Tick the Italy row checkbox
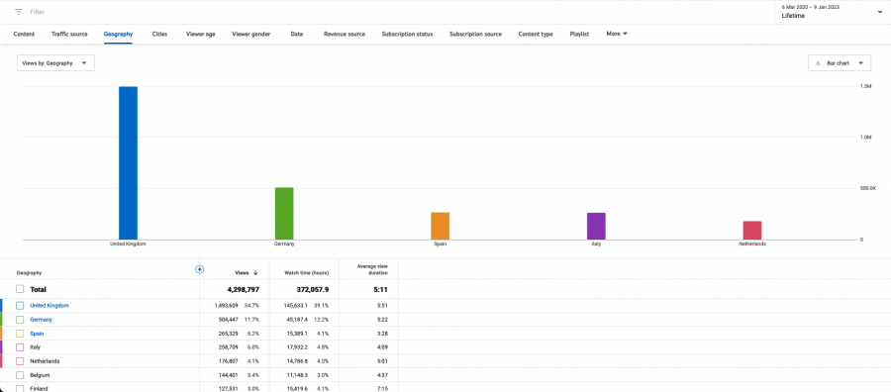This screenshot has width=891, height=392. [x=20, y=347]
